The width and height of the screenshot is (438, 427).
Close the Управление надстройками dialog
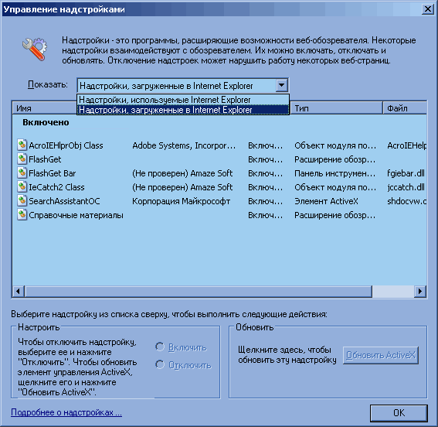pyautogui.click(x=428, y=9)
